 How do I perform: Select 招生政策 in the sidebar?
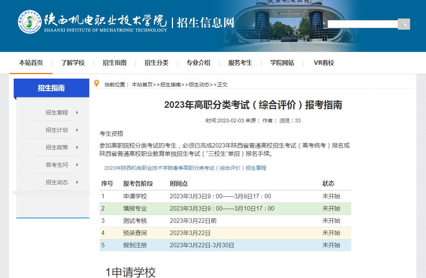57,147
